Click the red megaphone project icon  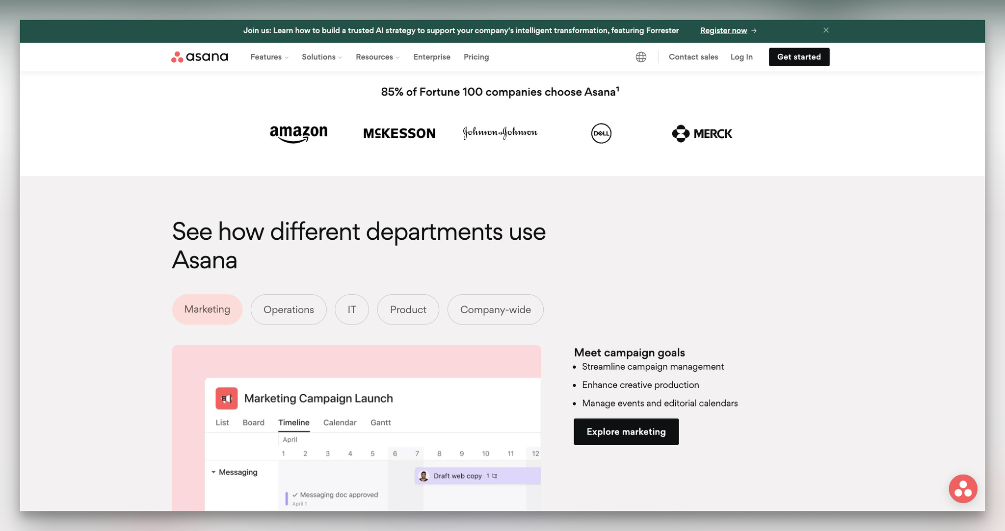point(226,398)
